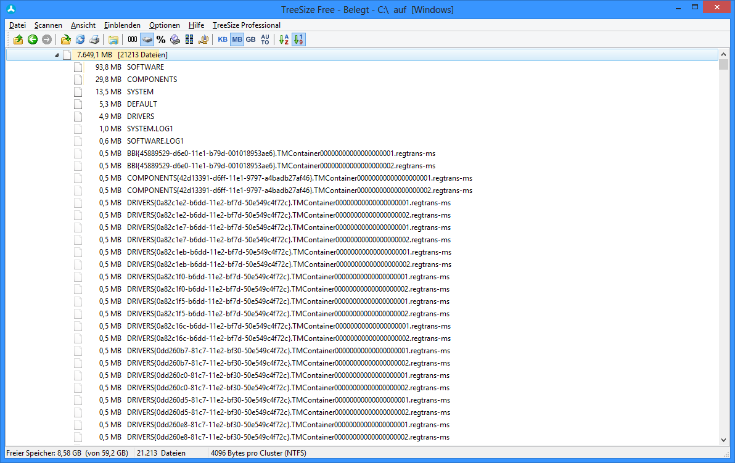Click the vertical scrollbar thumb
Image resolution: width=735 pixels, height=463 pixels.
tap(723, 65)
